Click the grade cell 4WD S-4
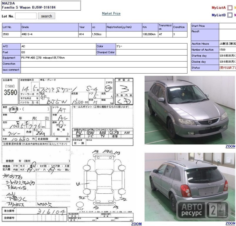236x226 pixels. 50,34
